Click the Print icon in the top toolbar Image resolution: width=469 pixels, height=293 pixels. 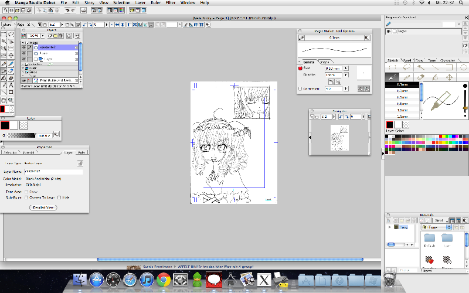tap(83, 10)
